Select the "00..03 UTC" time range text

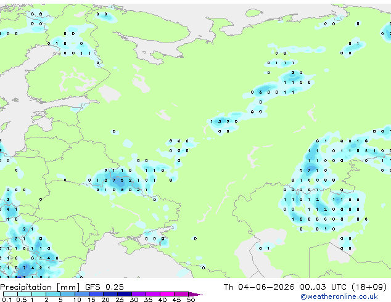323,287
